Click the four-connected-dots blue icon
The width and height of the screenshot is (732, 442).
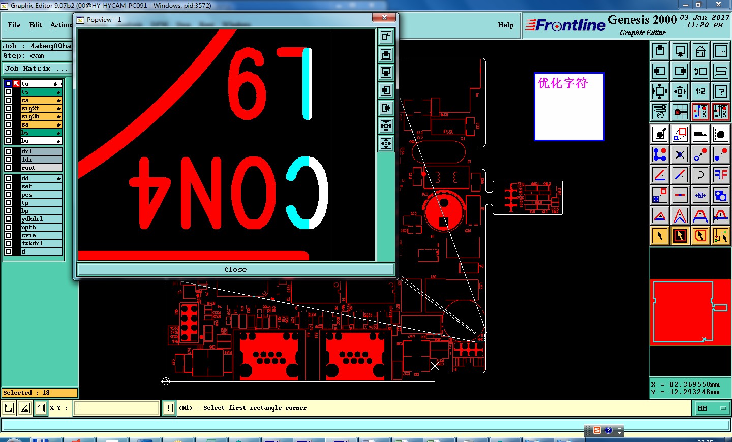pos(660,154)
